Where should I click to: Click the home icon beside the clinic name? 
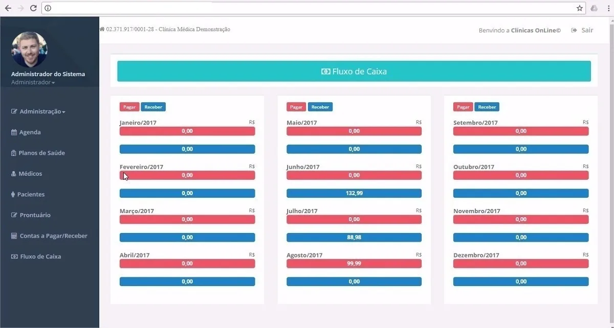point(102,29)
